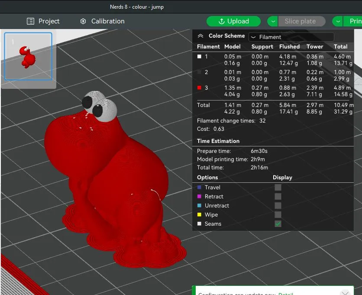Viewport: 362px width, 295px height.
Task: Click the red filament 3 color swatch
Action: pyautogui.click(x=199, y=88)
